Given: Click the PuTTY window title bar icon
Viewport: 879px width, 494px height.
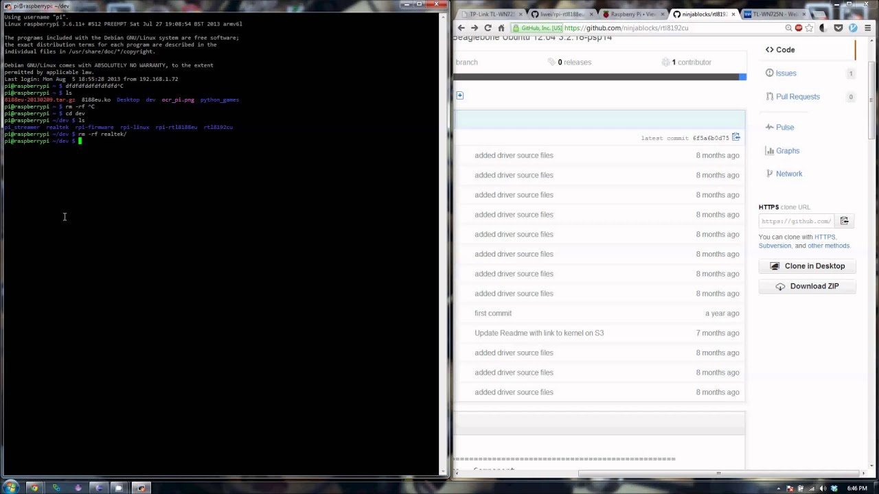Looking at the screenshot, I should pos(8,5).
